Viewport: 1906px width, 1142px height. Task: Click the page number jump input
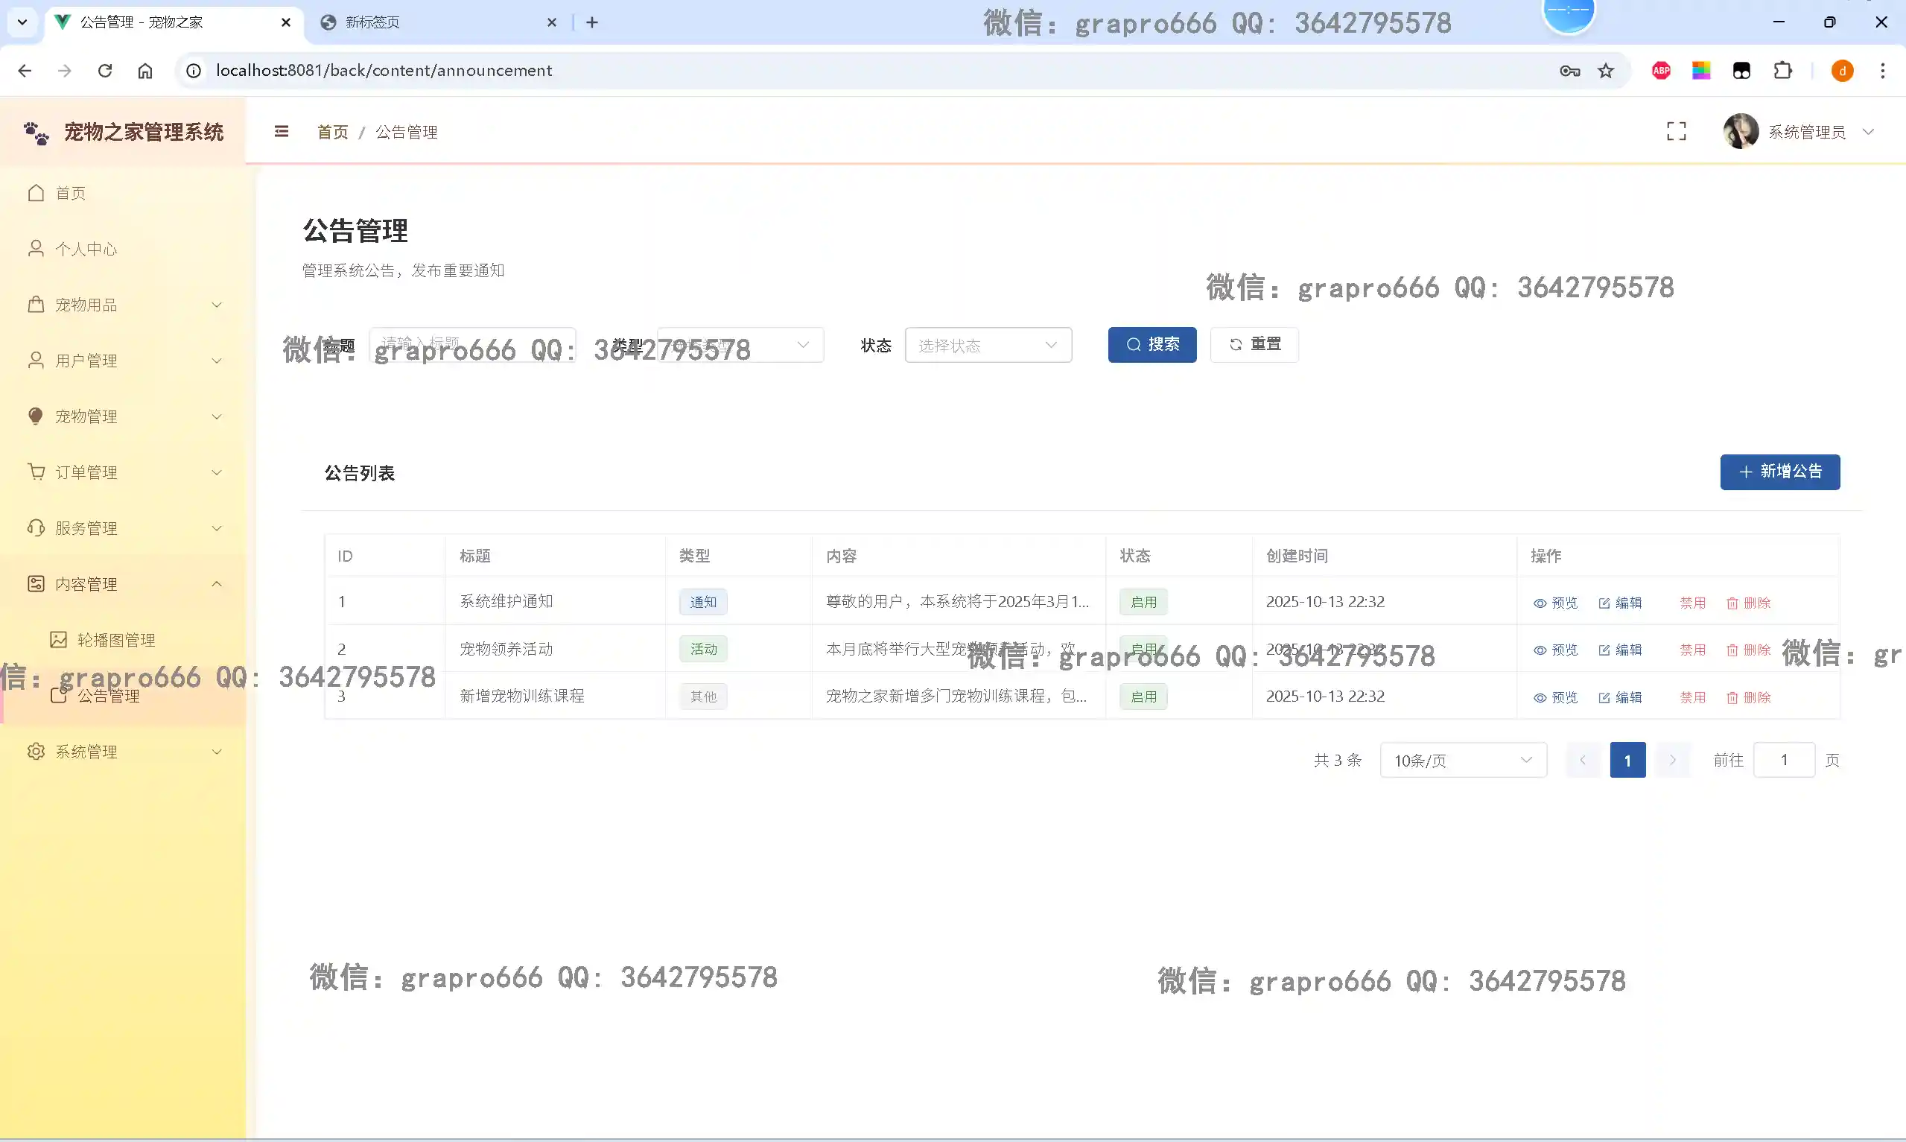1783,761
